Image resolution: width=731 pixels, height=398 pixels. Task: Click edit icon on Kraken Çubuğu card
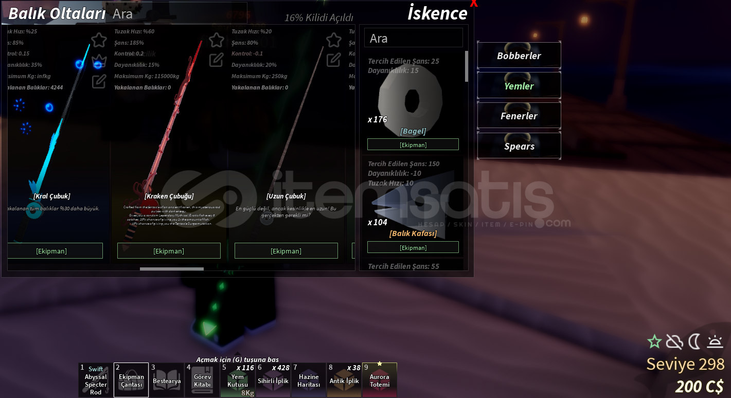(x=216, y=60)
